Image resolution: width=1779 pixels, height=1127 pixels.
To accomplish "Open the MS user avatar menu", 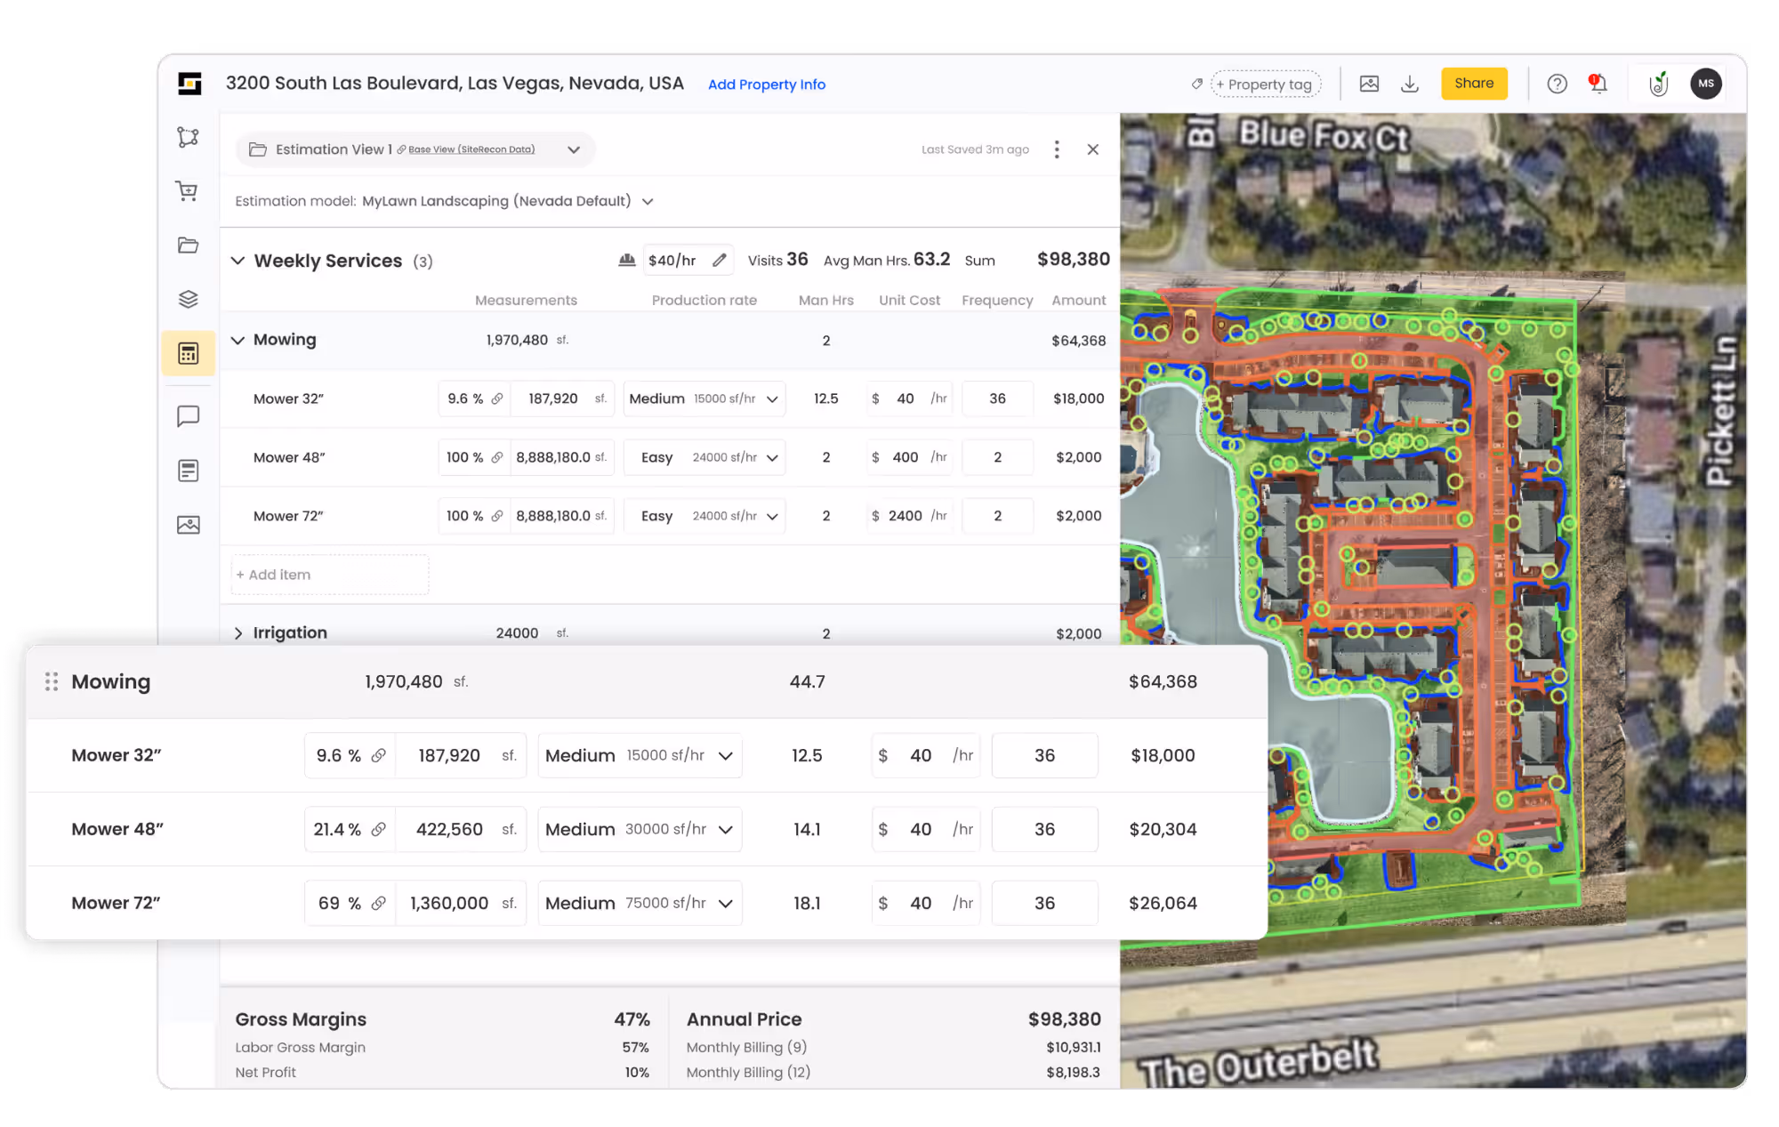I will 1705,84.
